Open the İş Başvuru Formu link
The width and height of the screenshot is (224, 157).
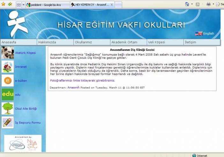[x=28, y=122]
